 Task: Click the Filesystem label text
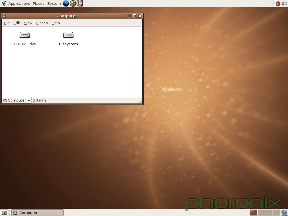pos(68,44)
